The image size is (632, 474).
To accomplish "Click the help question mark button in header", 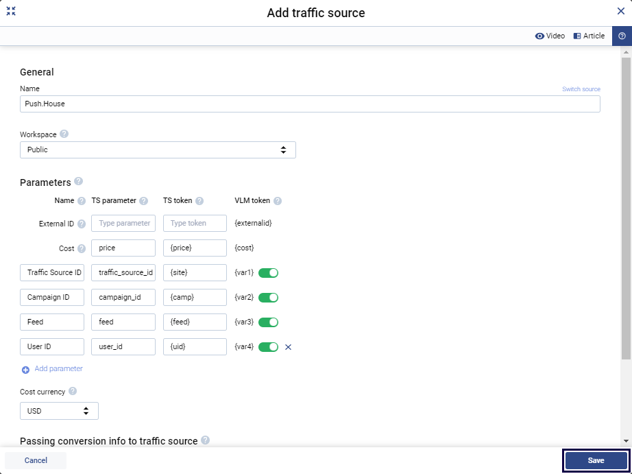I will (x=622, y=36).
